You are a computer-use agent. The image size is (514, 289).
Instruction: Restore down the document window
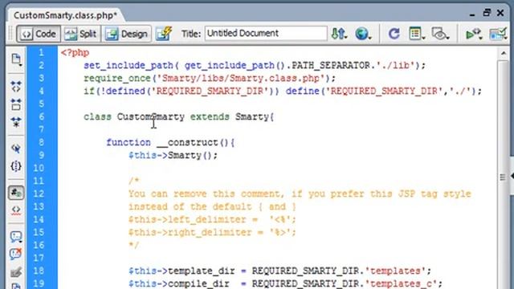tap(487, 13)
